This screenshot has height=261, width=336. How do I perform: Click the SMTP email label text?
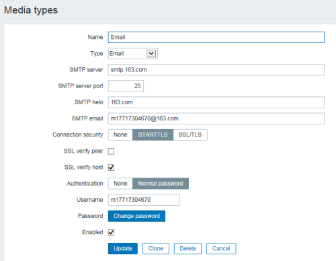(x=87, y=118)
